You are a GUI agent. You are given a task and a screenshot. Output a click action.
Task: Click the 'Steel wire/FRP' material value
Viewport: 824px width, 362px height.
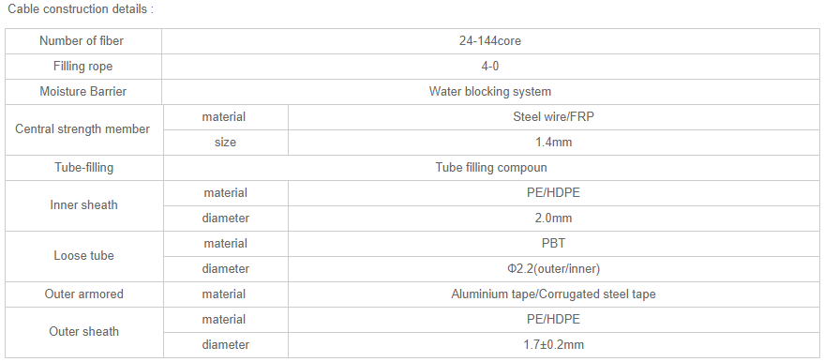[553, 117]
